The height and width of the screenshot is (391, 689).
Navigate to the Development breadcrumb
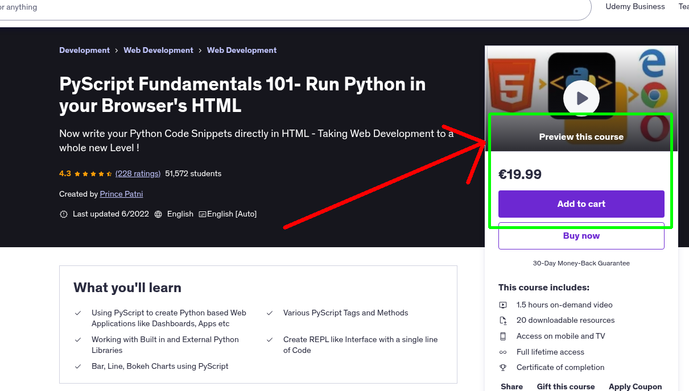[84, 50]
